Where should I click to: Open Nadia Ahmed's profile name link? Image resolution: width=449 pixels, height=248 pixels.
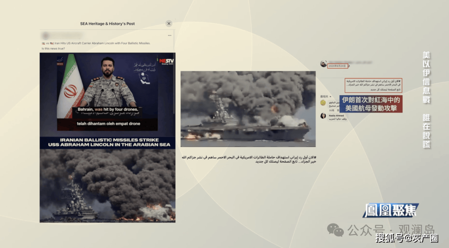pyautogui.click(x=336, y=115)
